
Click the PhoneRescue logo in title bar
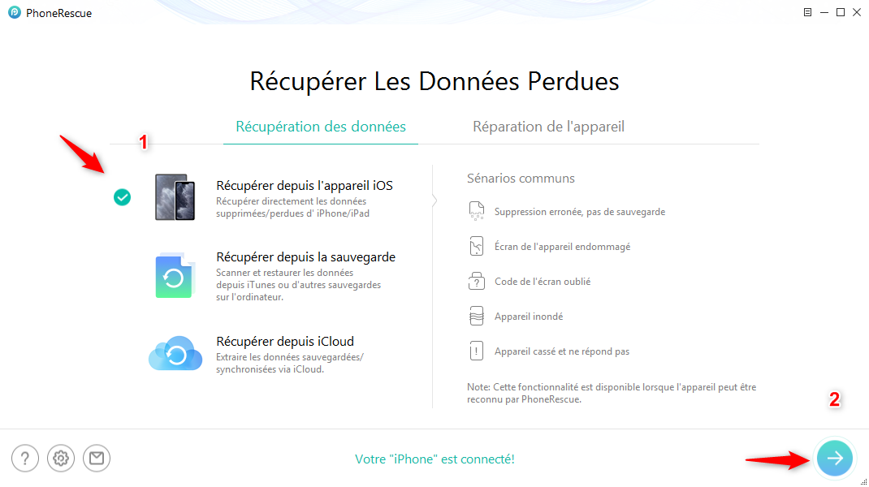(15, 12)
